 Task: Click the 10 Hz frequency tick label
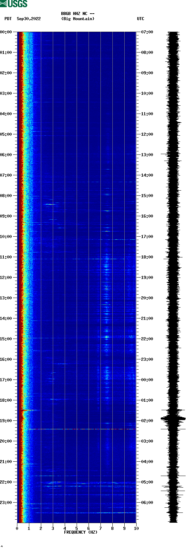coord(136,529)
